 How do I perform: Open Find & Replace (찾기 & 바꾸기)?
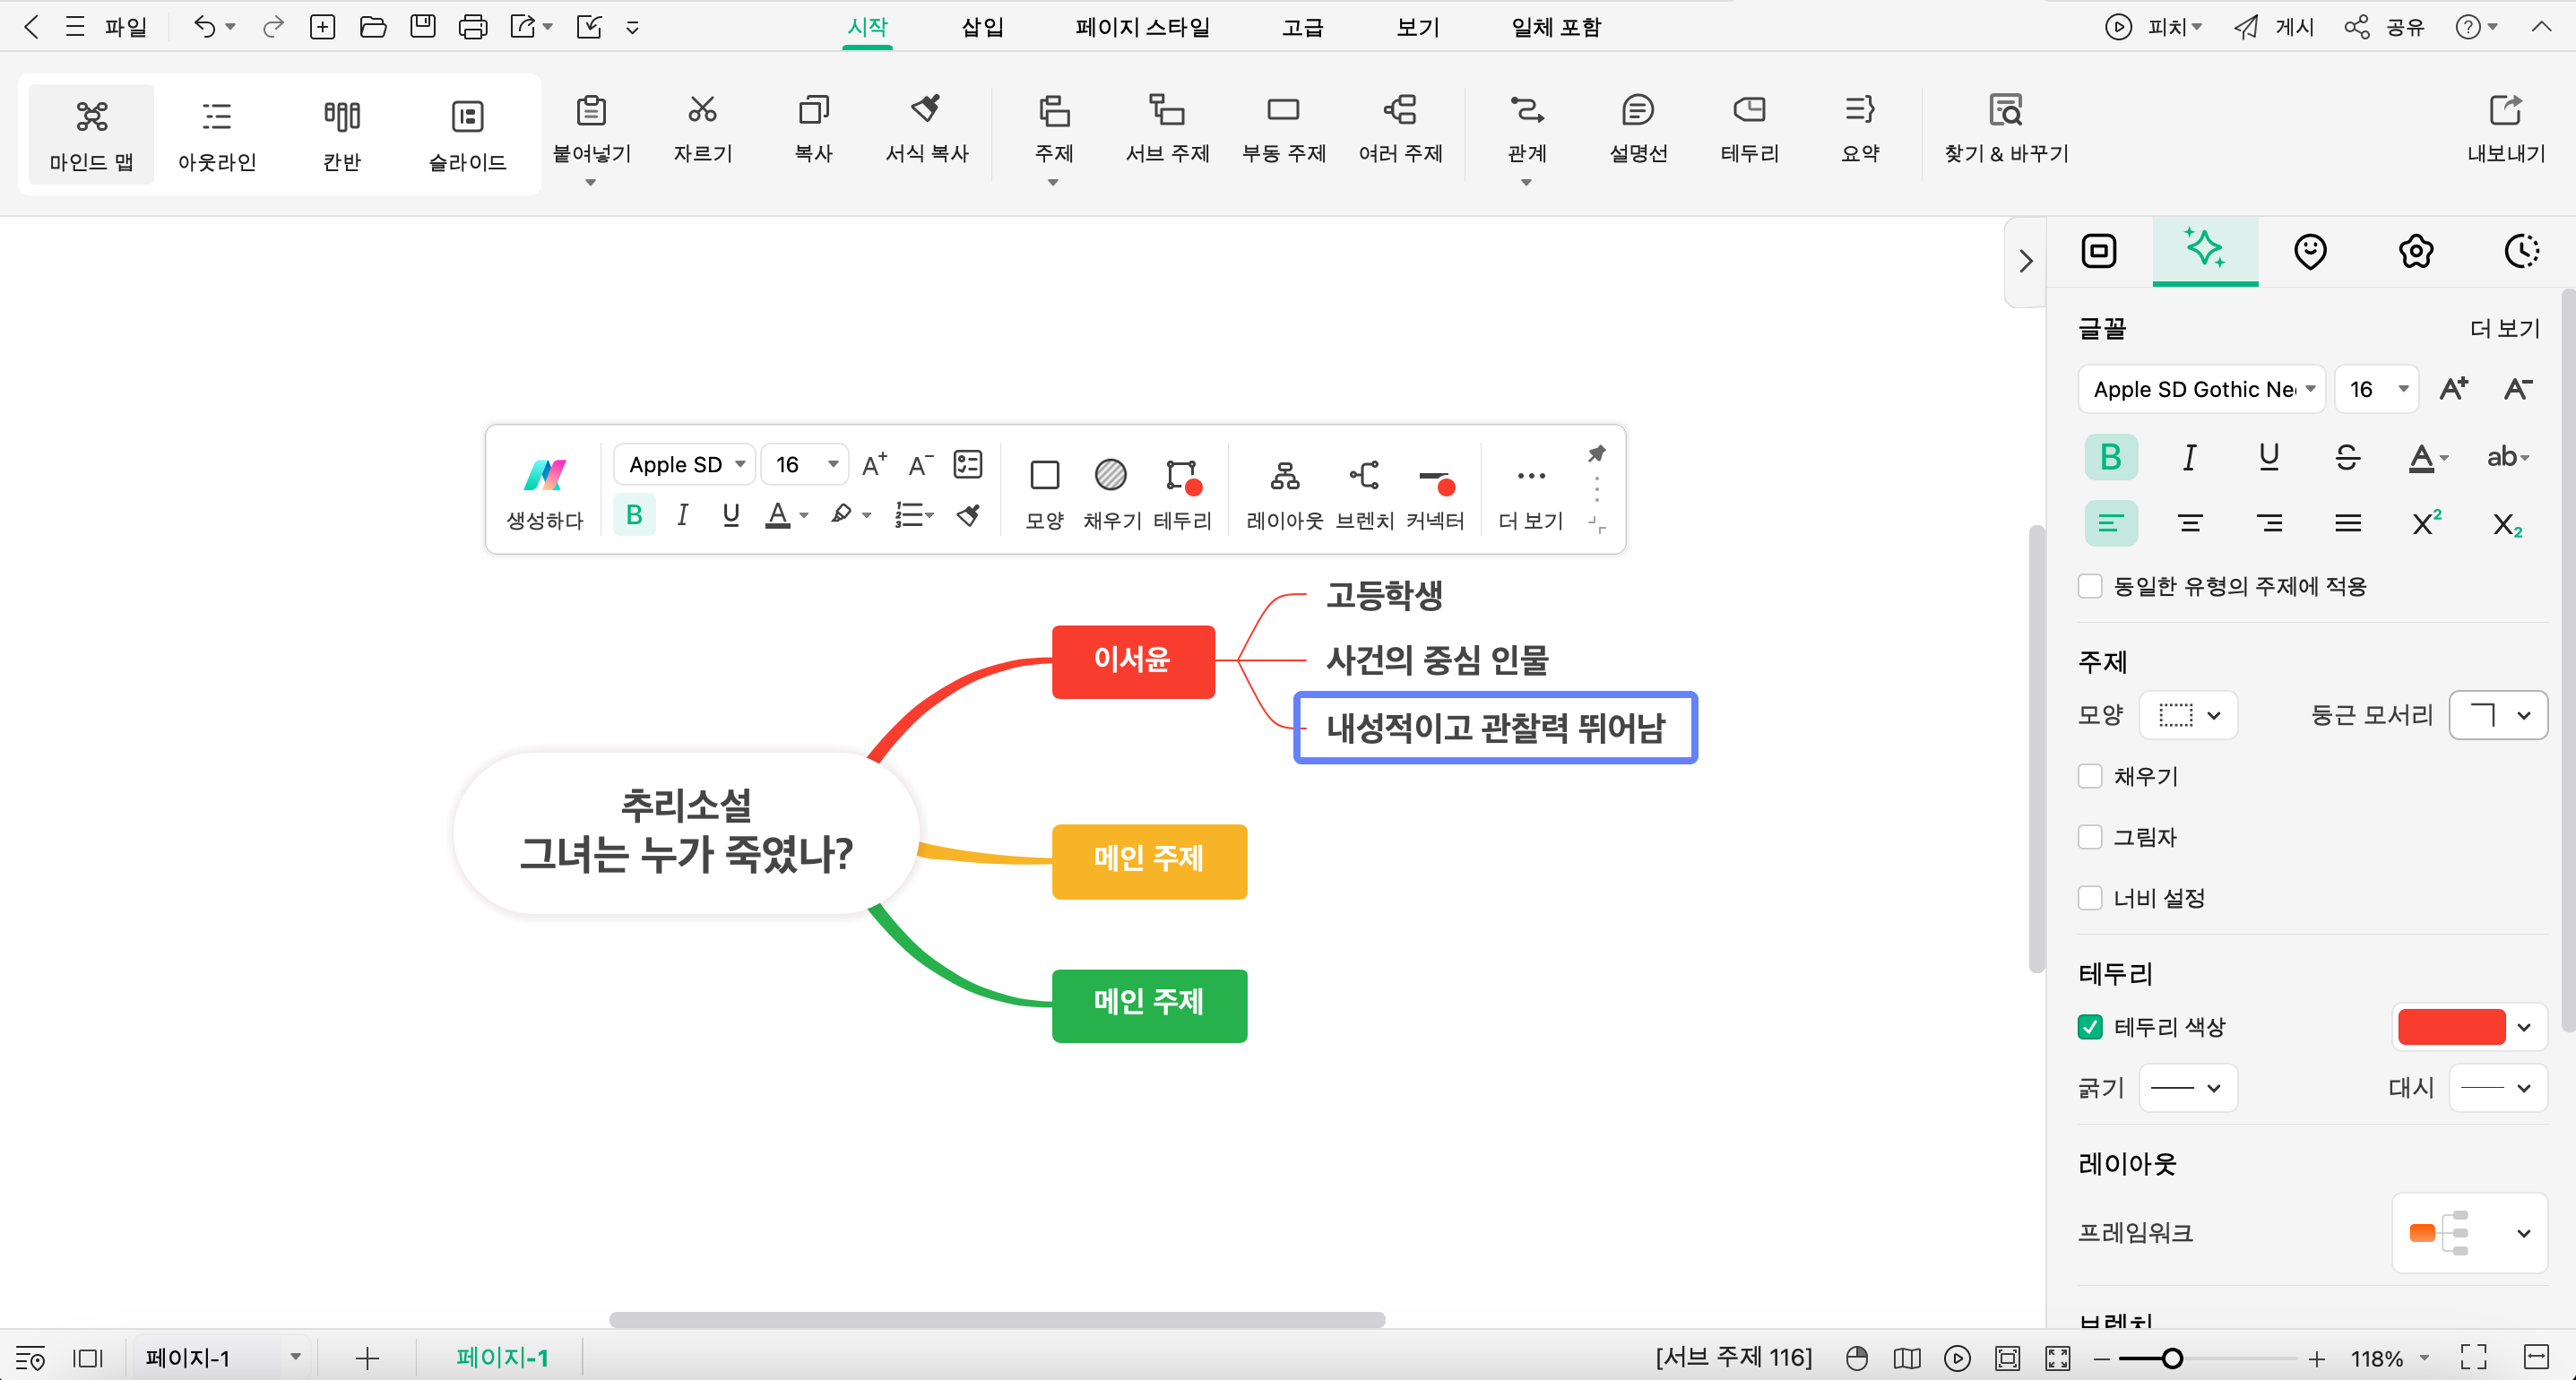point(2006,128)
